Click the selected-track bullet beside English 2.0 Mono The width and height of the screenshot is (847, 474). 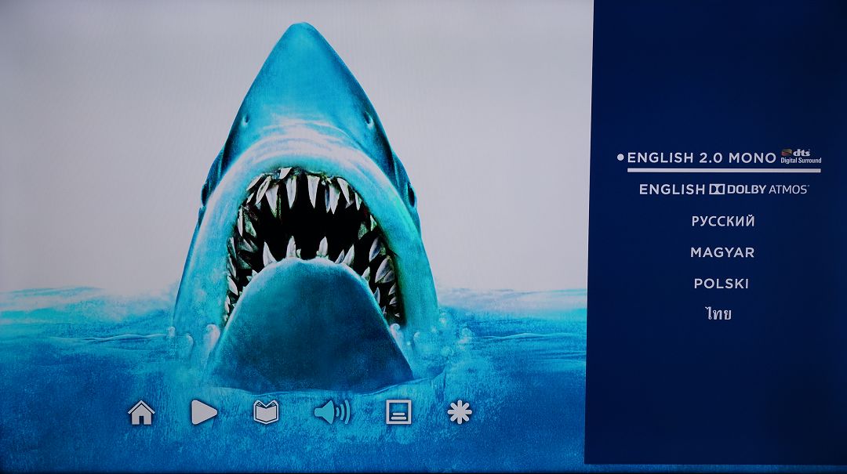[620, 157]
